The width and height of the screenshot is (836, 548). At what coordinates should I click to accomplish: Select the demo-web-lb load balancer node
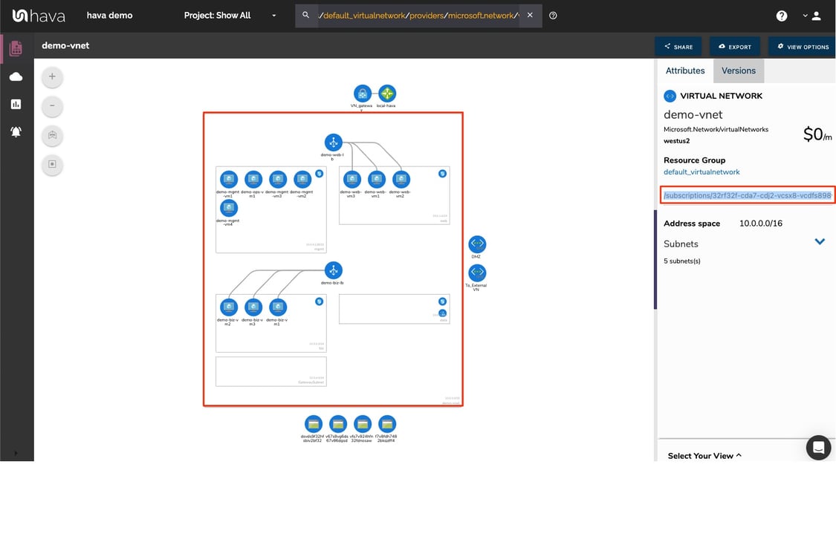pos(333,143)
